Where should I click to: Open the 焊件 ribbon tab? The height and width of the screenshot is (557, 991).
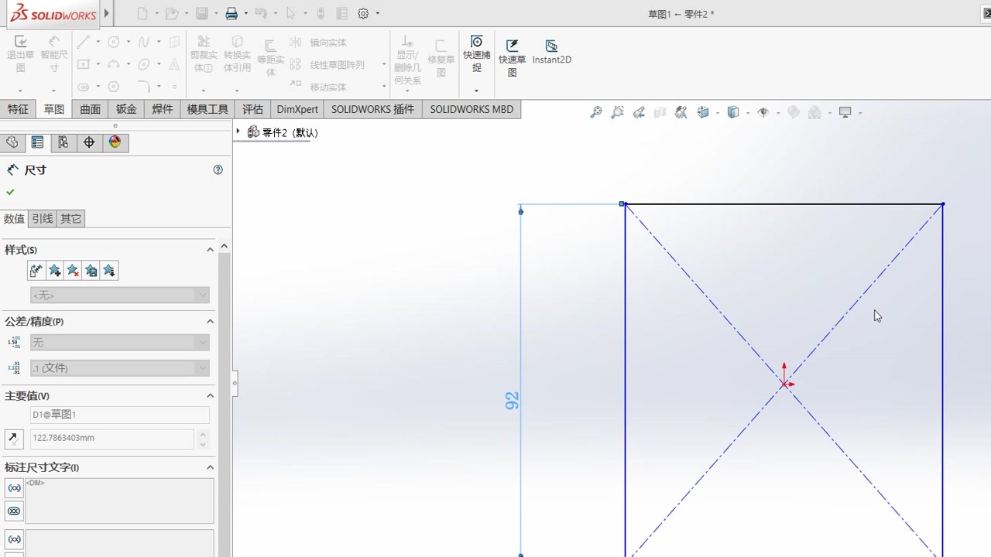(x=163, y=109)
